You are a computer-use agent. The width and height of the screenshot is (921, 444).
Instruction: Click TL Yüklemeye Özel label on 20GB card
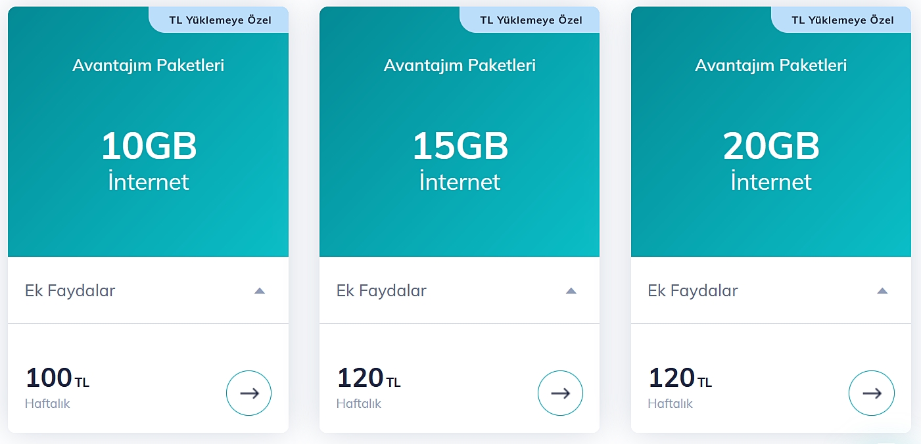[x=843, y=20]
